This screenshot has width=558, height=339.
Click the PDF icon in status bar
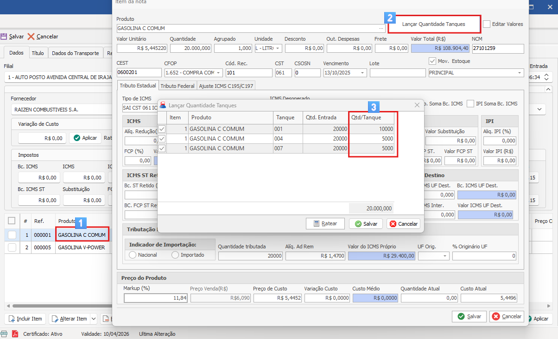tap(15, 333)
